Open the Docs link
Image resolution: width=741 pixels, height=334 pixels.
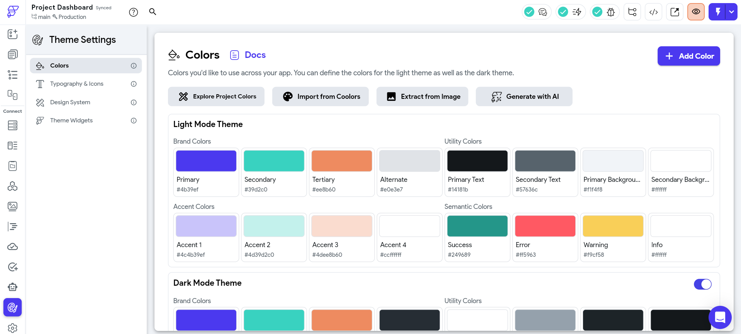255,55
